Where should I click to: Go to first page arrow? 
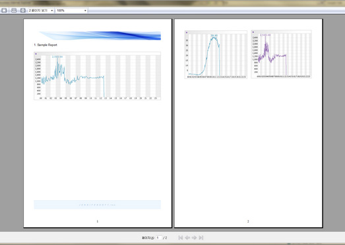pyautogui.click(x=181, y=238)
